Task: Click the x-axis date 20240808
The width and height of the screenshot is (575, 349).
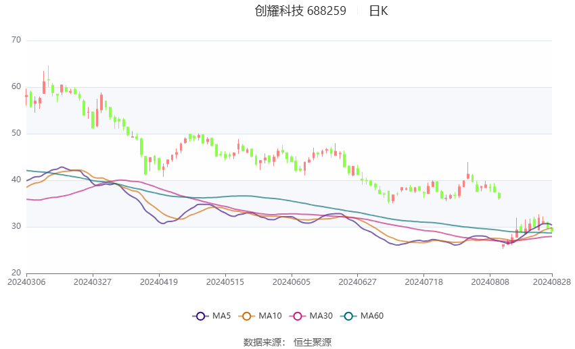Action: tap(490, 282)
